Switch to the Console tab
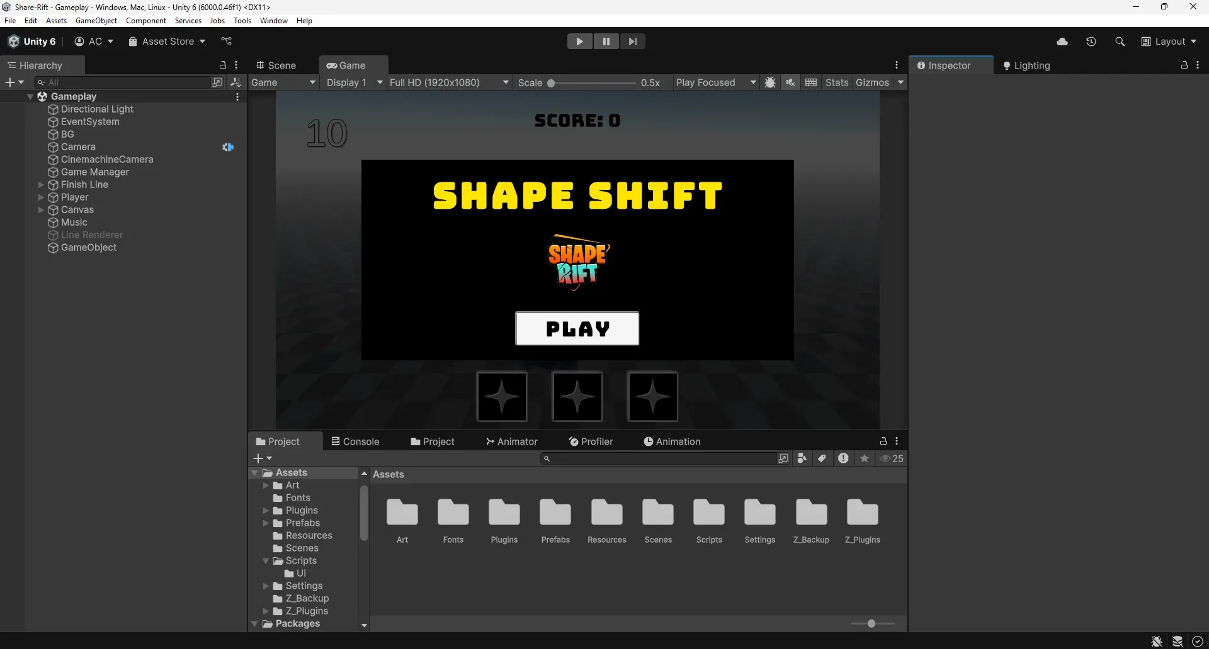 pos(356,441)
